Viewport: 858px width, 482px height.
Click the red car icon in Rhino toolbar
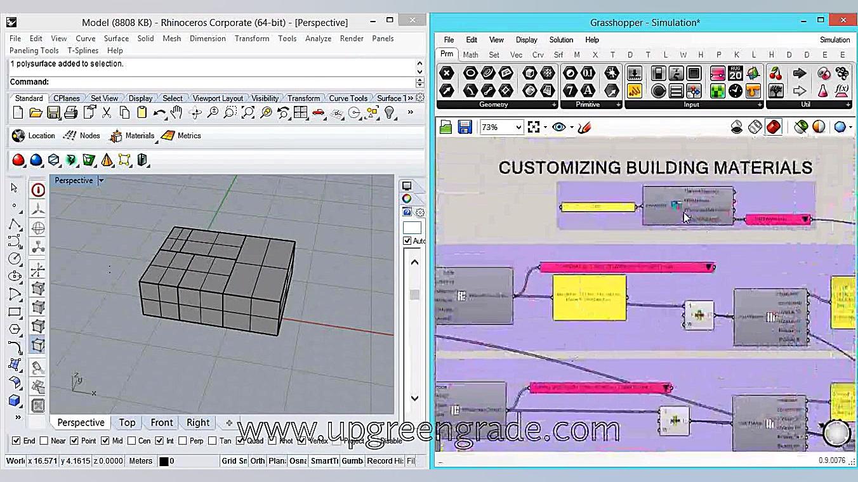click(x=319, y=113)
